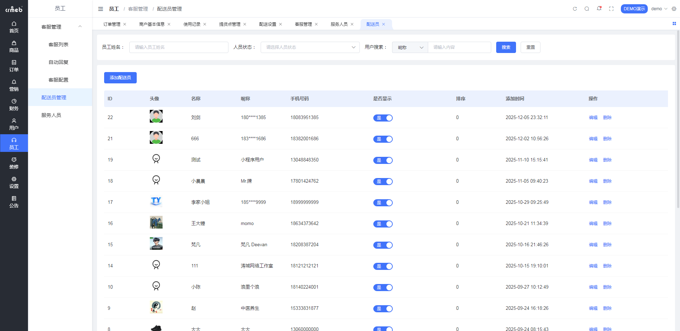Click the refresh icon in top bar
The width and height of the screenshot is (680, 331).
coord(575,9)
